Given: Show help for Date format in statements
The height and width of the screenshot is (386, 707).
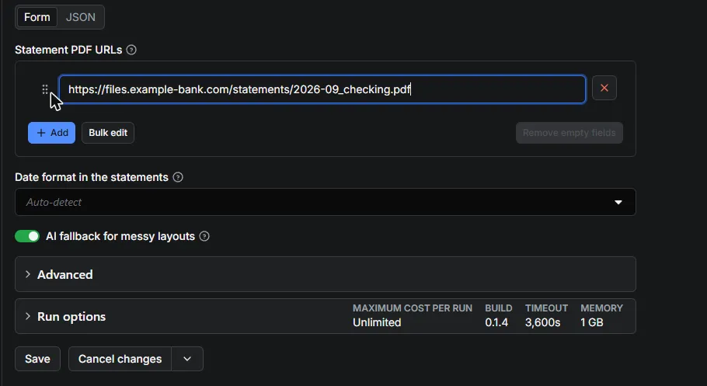Looking at the screenshot, I should coord(178,177).
